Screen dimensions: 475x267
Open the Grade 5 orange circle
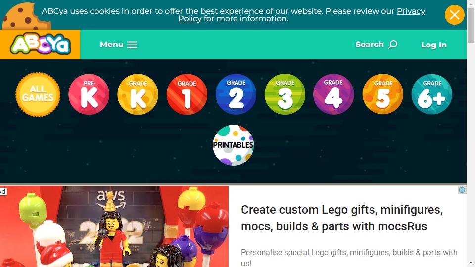(x=383, y=94)
